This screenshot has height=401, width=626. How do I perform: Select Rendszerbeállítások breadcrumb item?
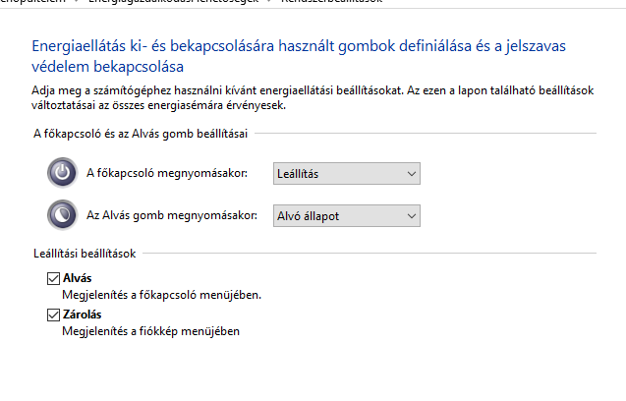(331, 1)
